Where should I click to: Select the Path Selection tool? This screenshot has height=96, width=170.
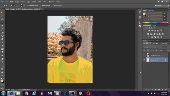click(2, 66)
